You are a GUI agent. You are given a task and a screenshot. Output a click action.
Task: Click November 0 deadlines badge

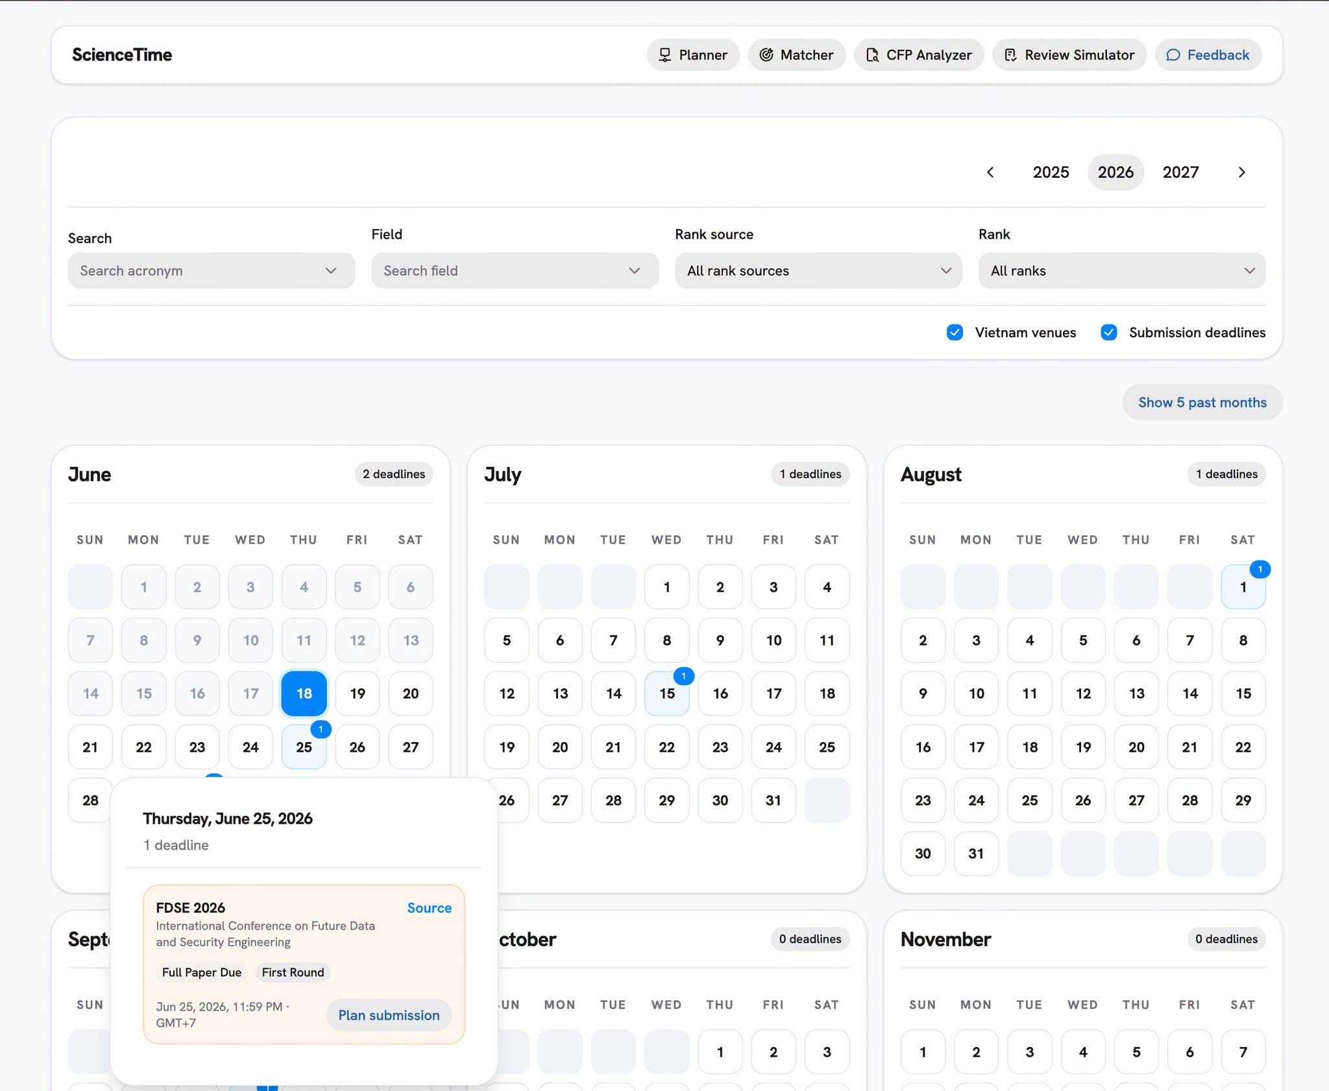[1226, 939]
